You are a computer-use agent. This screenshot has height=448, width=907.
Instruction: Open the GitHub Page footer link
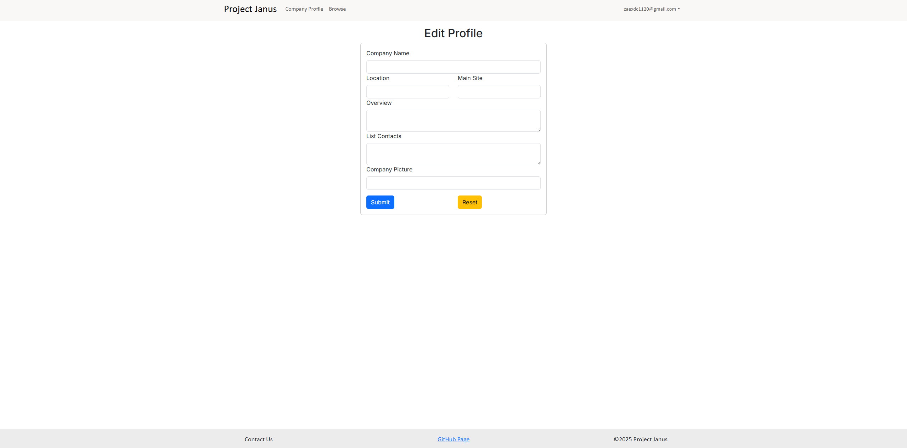(x=453, y=439)
